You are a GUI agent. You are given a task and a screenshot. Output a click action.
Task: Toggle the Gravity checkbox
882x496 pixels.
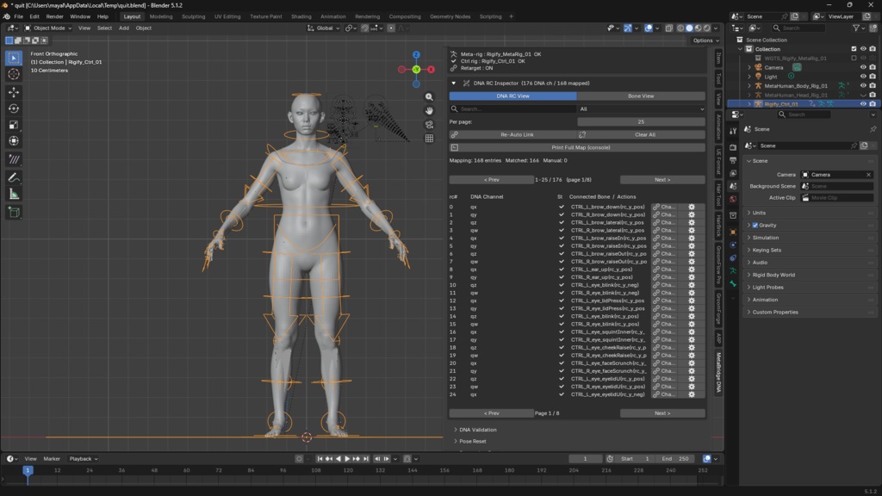[755, 225]
